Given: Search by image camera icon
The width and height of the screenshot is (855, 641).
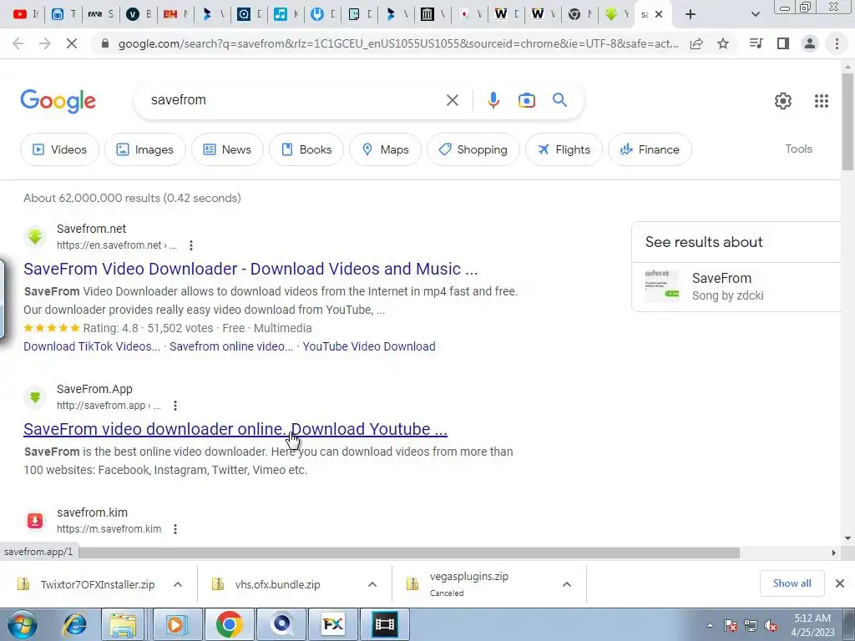Looking at the screenshot, I should (x=526, y=100).
